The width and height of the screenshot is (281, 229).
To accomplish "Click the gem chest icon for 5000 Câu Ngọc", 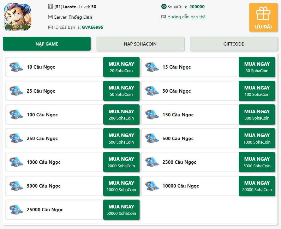I will point(16,186).
